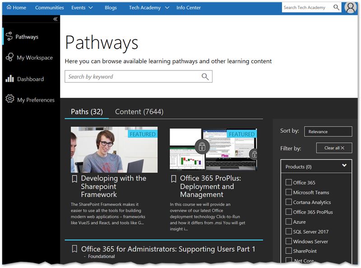
Task: Open the Sort by Relevance dropdown
Action: pyautogui.click(x=328, y=132)
